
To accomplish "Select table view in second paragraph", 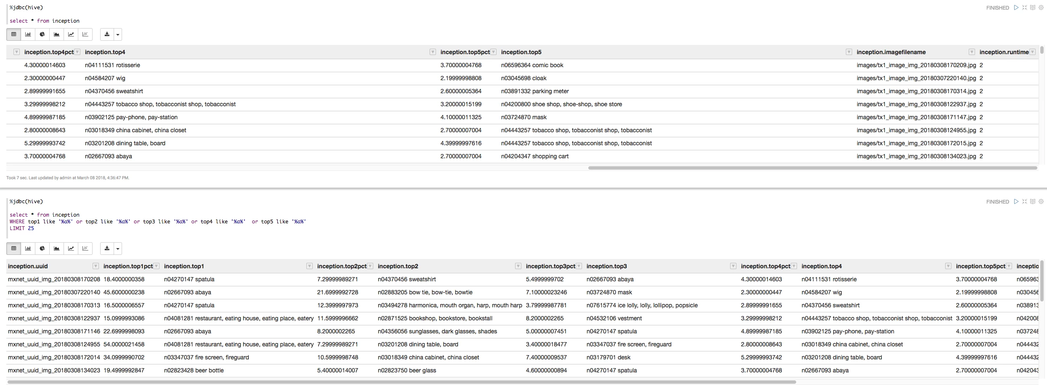I will click(13, 249).
